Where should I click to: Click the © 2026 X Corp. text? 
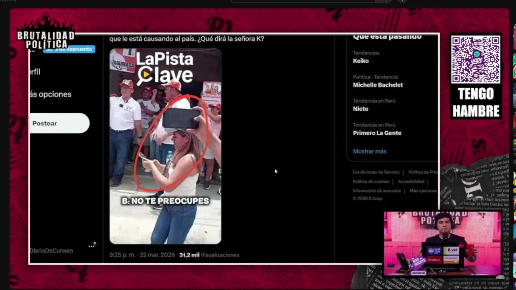click(x=368, y=199)
